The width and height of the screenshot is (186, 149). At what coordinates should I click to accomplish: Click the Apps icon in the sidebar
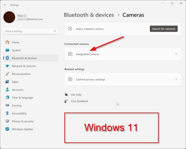tap(7, 82)
